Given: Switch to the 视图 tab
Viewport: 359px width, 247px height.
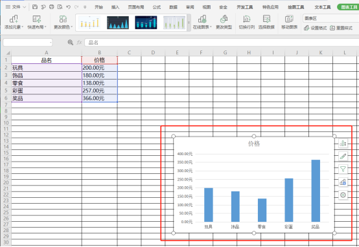Looking at the screenshot, I should click(x=207, y=7).
